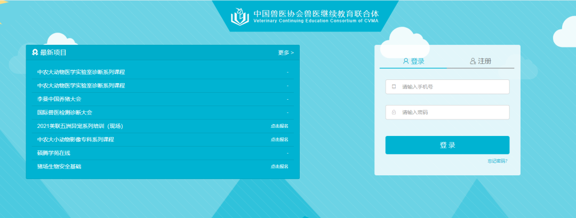Click 点击报名 for 2021美联五洲异宠系列培训
This screenshot has width=576, height=218.
pos(279,126)
